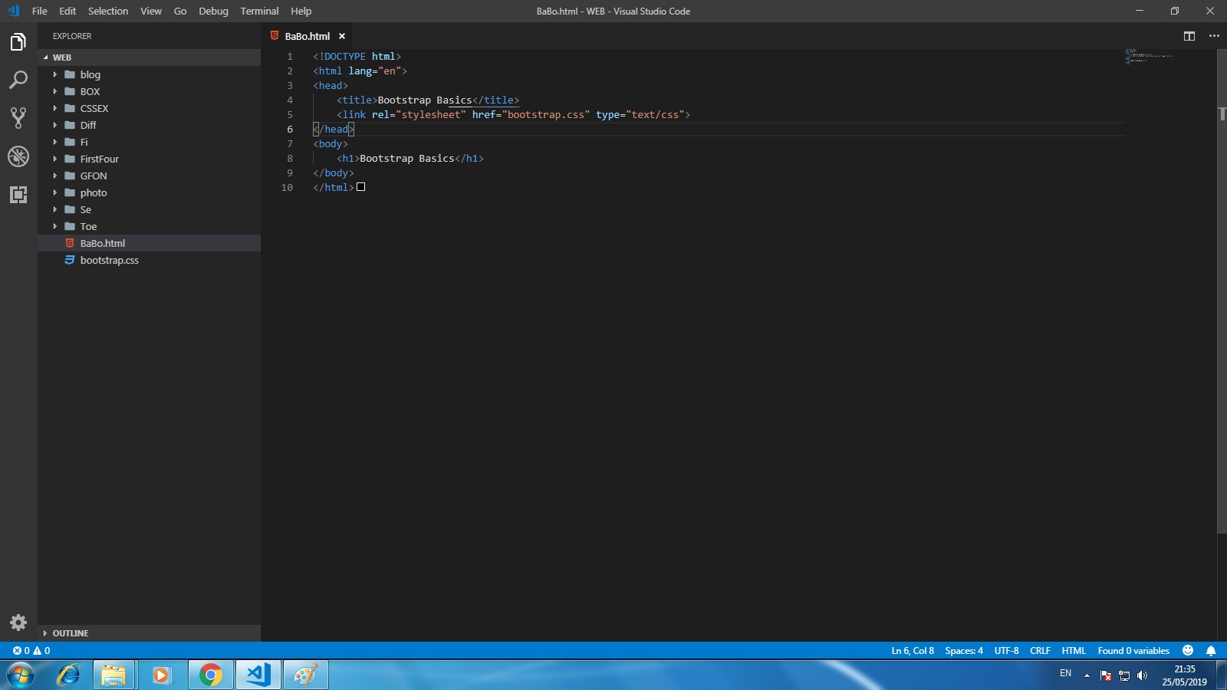Image resolution: width=1227 pixels, height=690 pixels.
Task: Close the BaBo.html tab
Action: [x=342, y=36]
